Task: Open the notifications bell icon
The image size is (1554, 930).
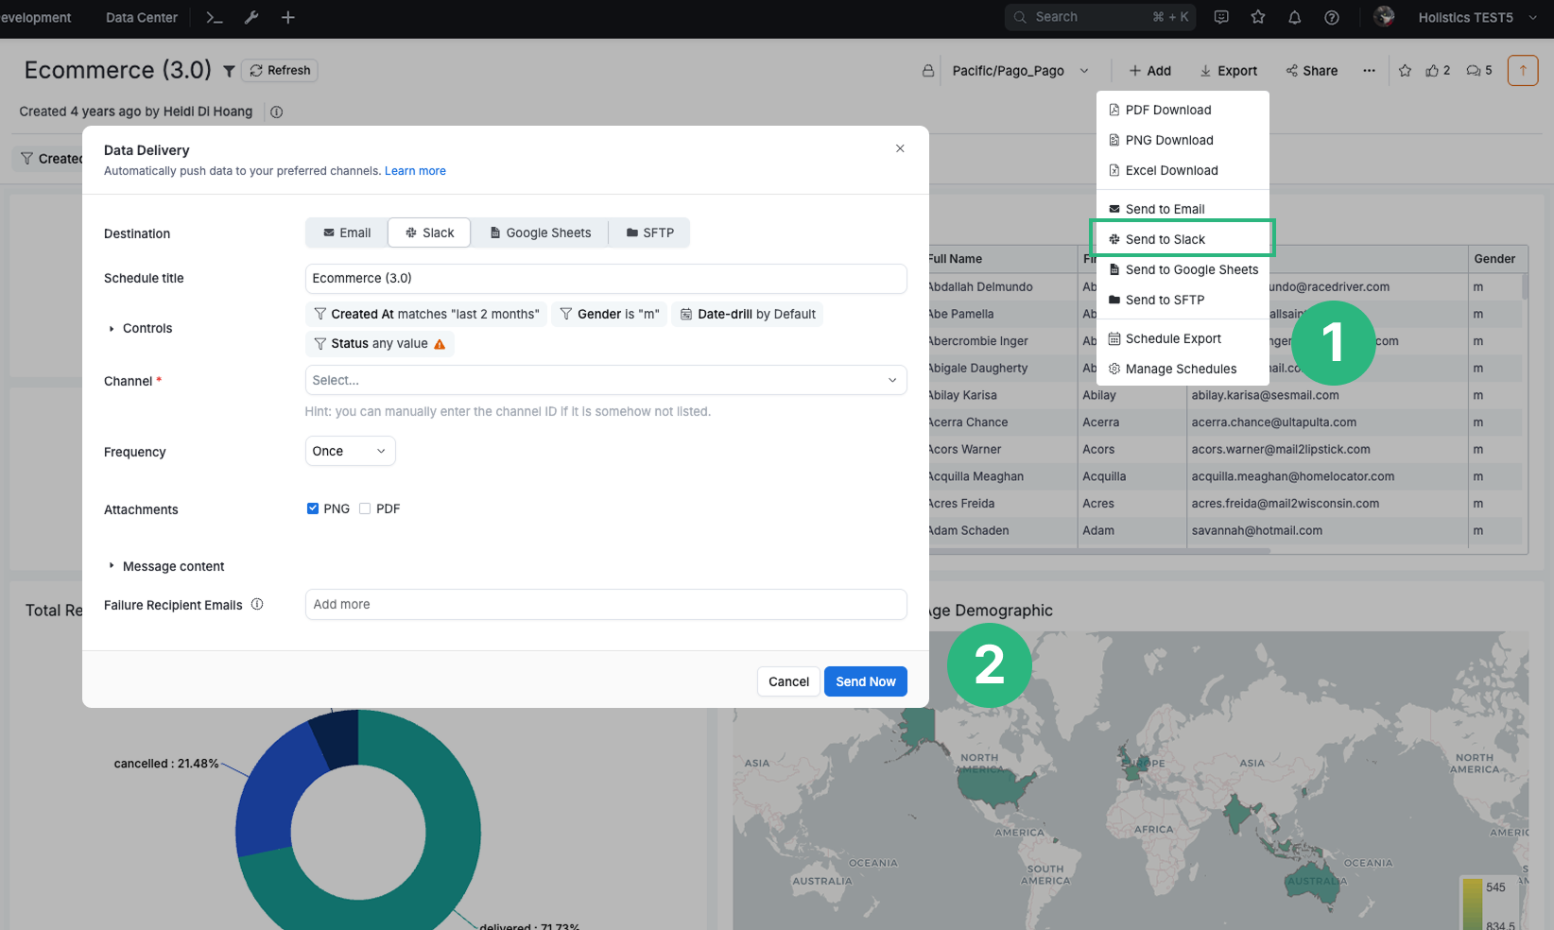Action: pyautogui.click(x=1295, y=17)
